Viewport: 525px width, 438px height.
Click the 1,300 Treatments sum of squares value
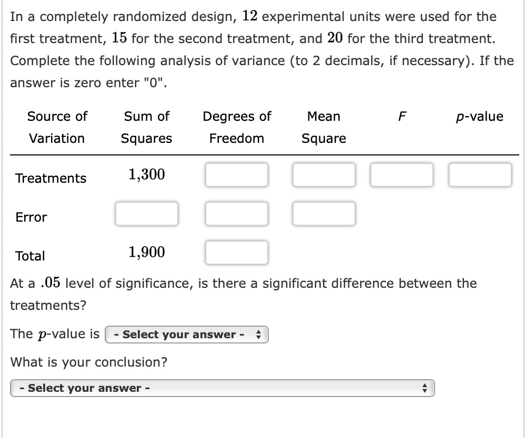tap(147, 174)
